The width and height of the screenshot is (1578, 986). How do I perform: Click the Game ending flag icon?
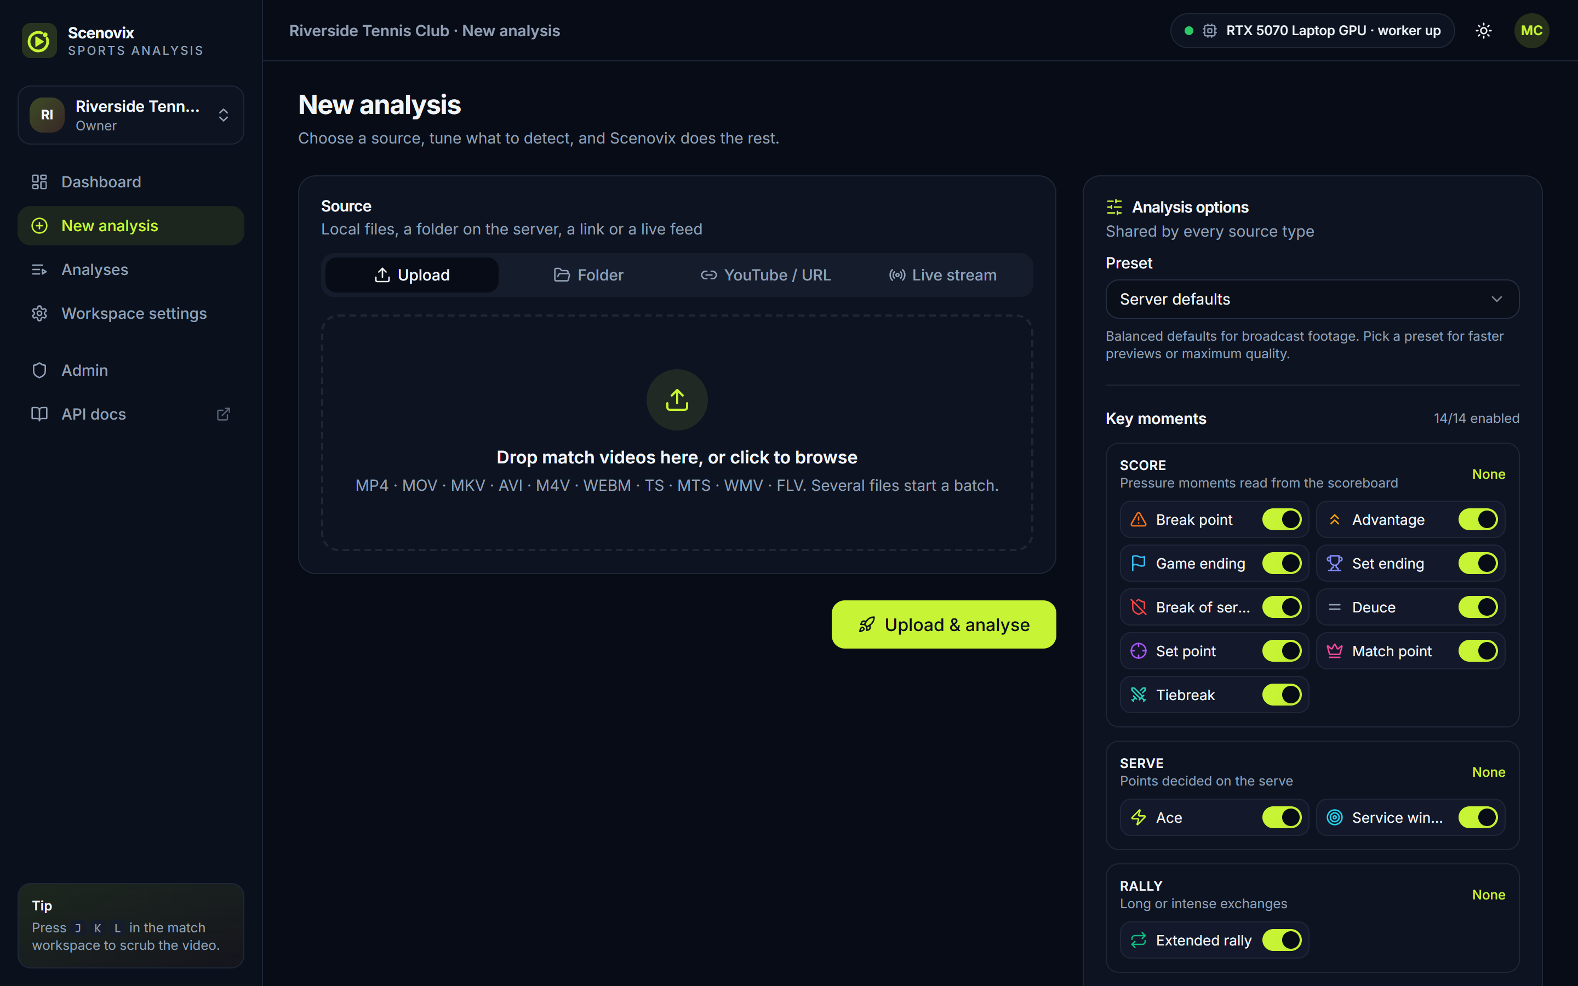coord(1139,564)
